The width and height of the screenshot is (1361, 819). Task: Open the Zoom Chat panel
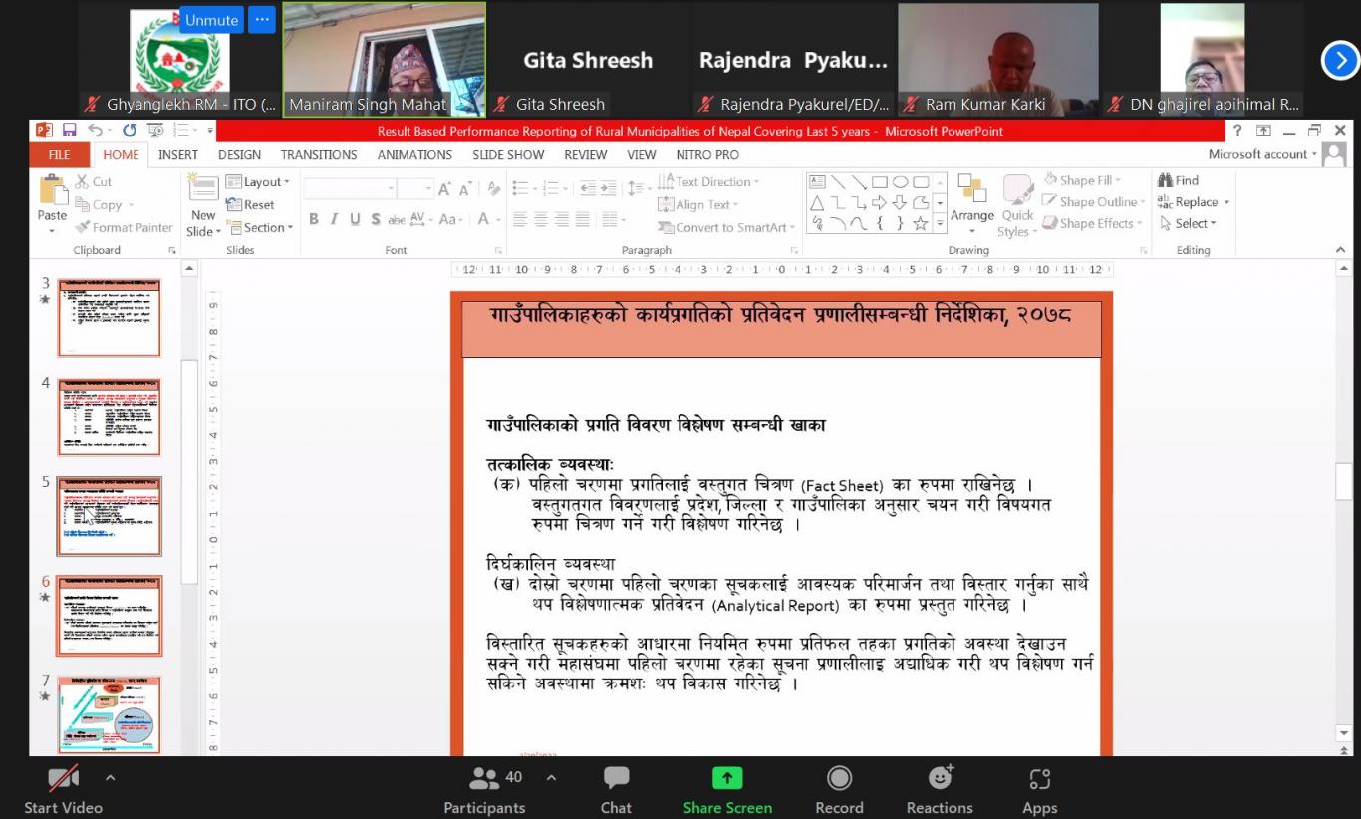click(616, 779)
